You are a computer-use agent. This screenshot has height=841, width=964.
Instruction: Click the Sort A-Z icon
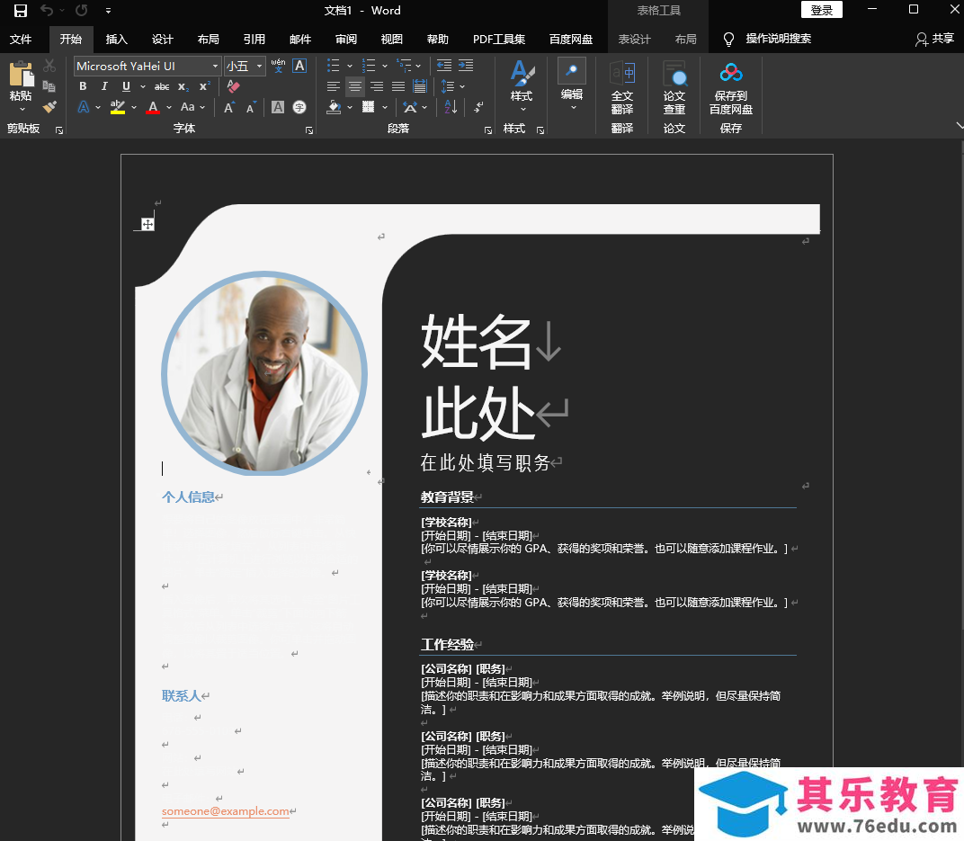coord(451,107)
